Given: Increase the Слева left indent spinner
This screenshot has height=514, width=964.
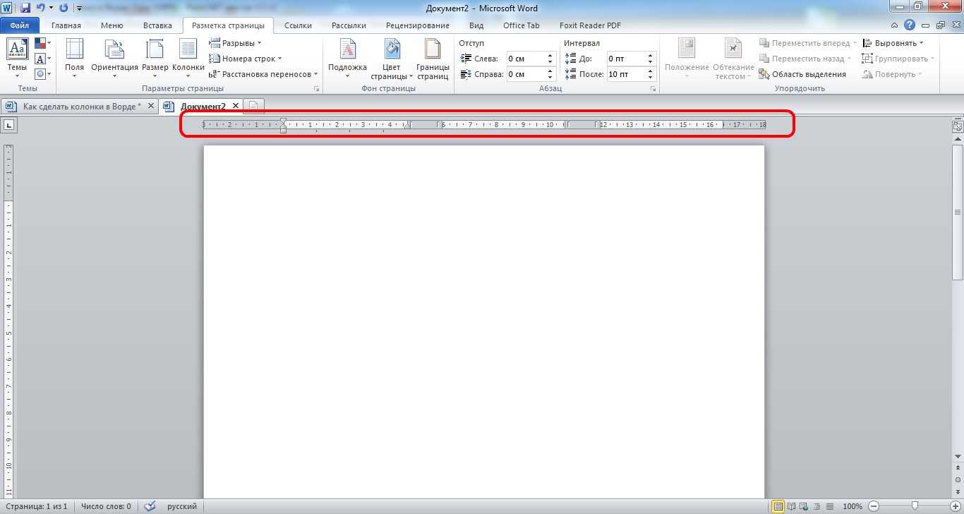Looking at the screenshot, I should 551,55.
